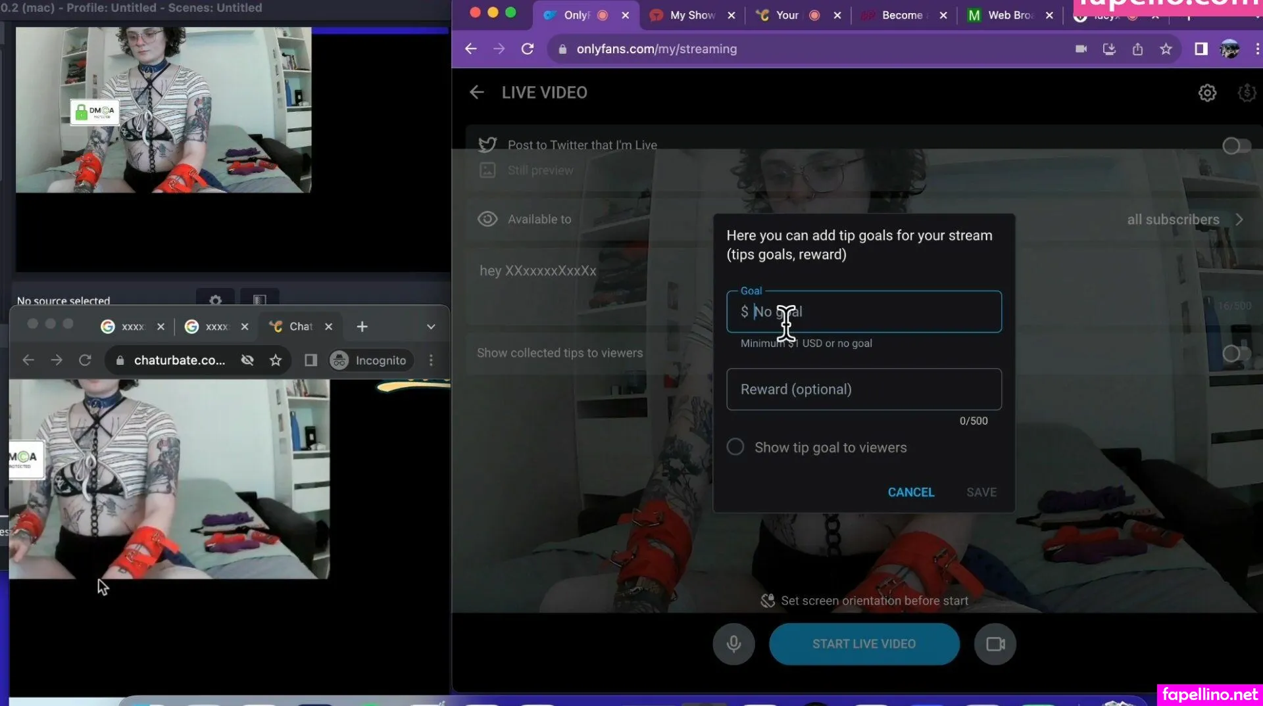
Task: Open a new tab in the incognito window
Action: pyautogui.click(x=362, y=327)
